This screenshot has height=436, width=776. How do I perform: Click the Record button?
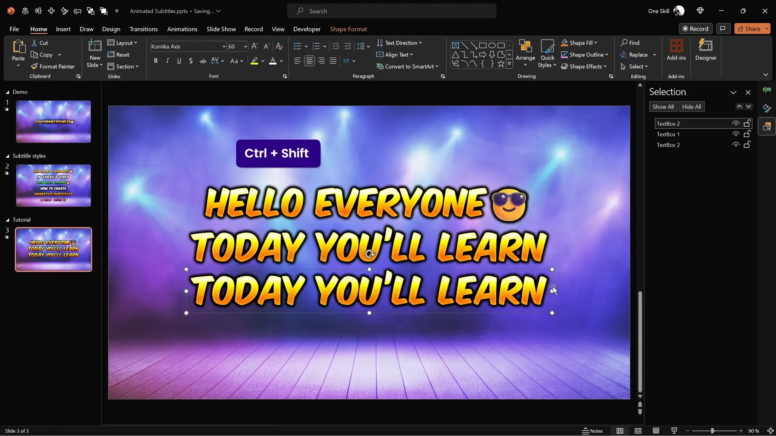[696, 29]
